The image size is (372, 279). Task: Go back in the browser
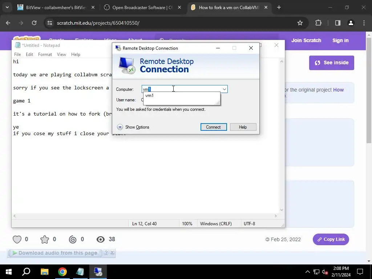click(x=8, y=23)
